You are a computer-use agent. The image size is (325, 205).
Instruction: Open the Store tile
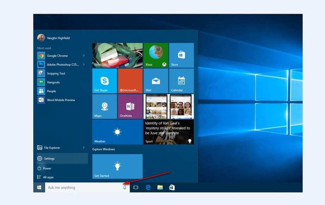[181, 55]
